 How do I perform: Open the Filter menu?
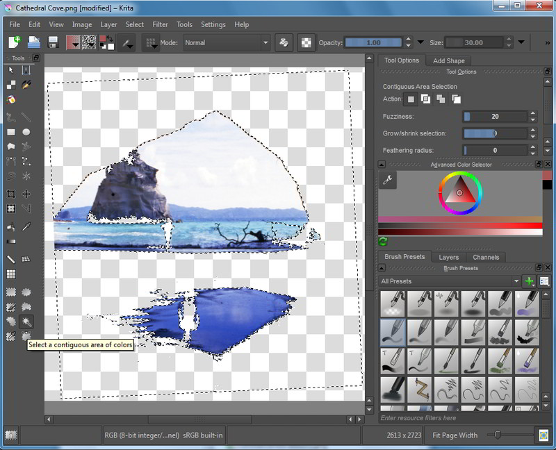[x=161, y=24]
